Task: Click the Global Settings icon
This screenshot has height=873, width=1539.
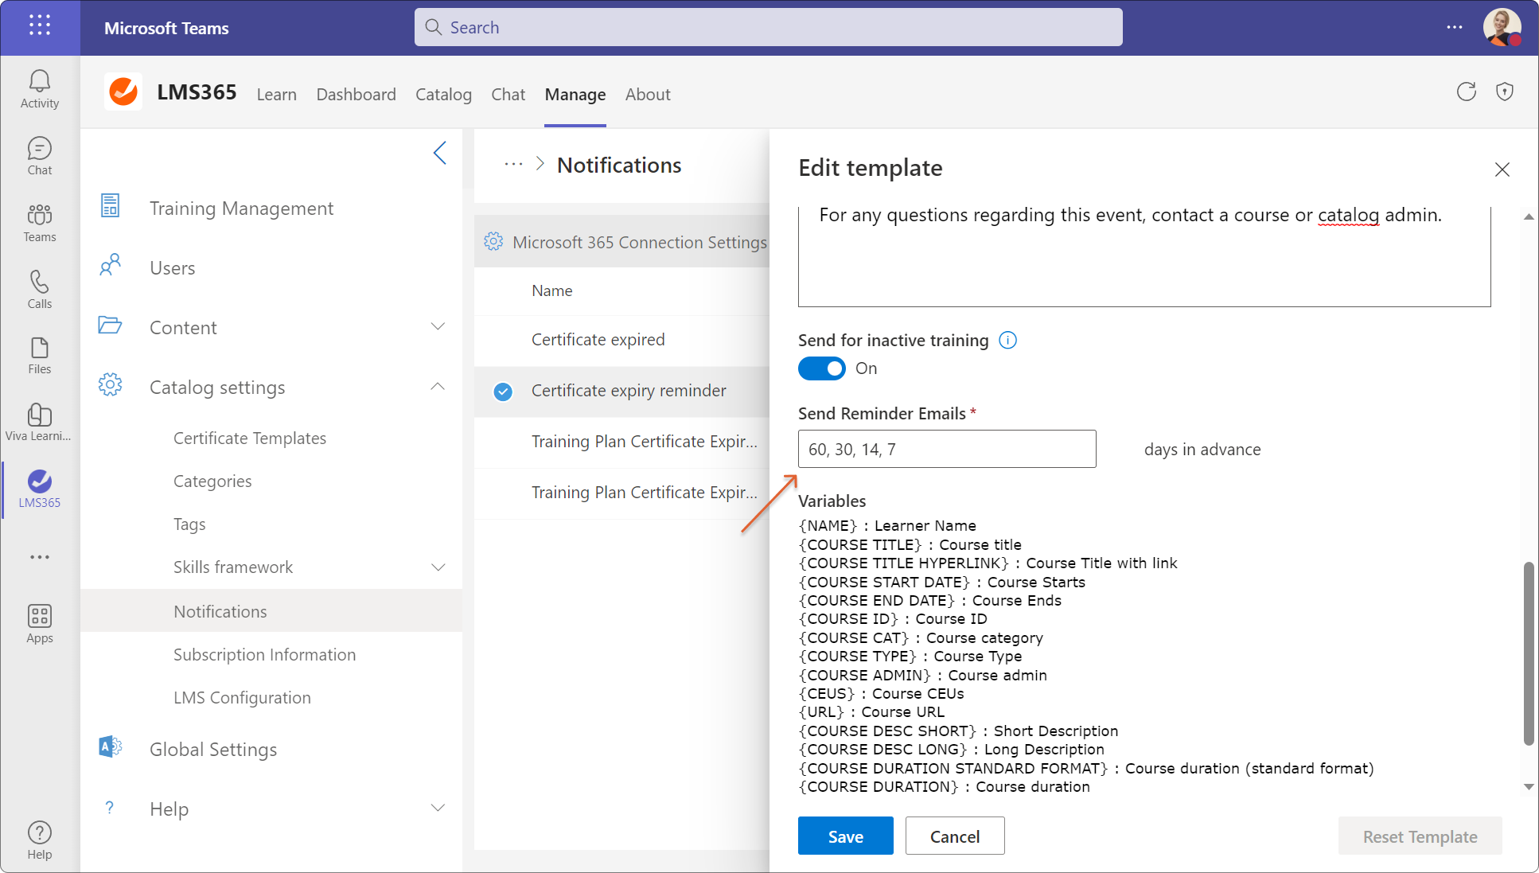Action: point(110,747)
